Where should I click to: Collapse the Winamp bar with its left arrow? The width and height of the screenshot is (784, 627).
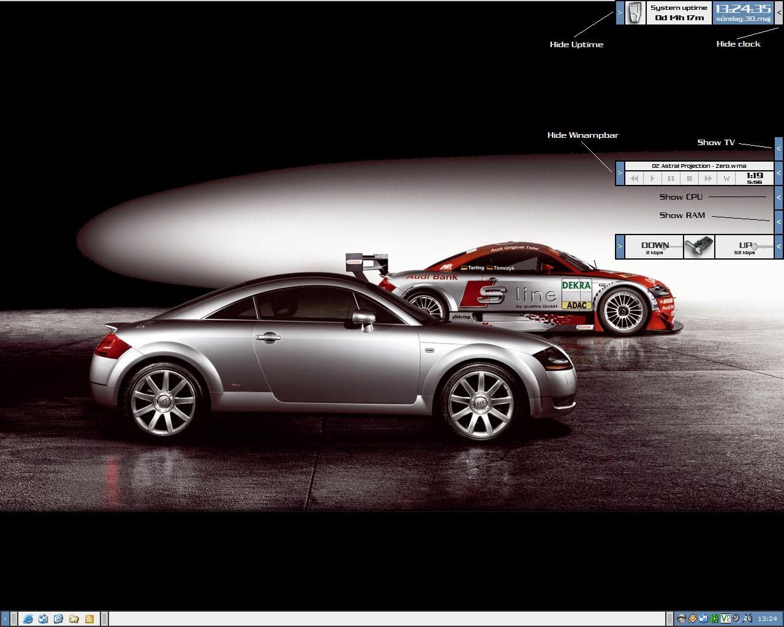620,173
